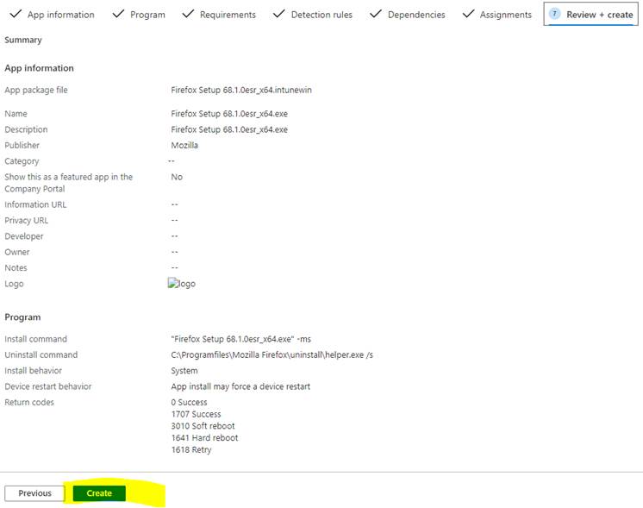The width and height of the screenshot is (643, 508).
Task: Click the broken logo image placeholder
Action: pos(182,284)
